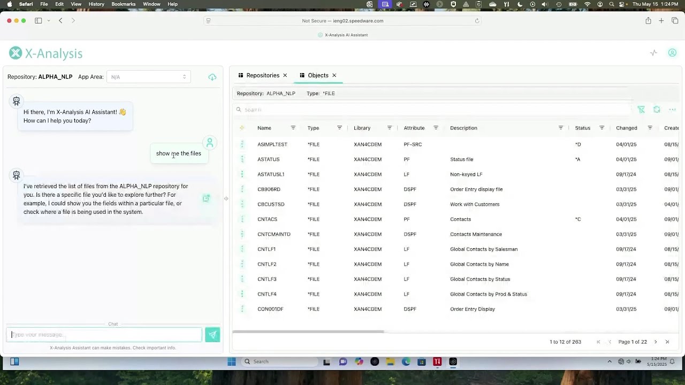Click the horizontal scrollbar under the grid

[x=308, y=332]
